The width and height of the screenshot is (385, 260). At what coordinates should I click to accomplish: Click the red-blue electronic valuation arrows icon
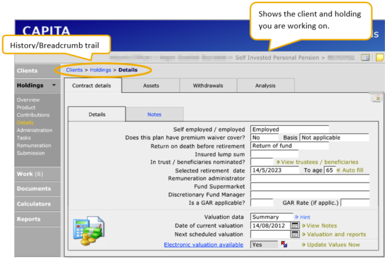coord(284,244)
